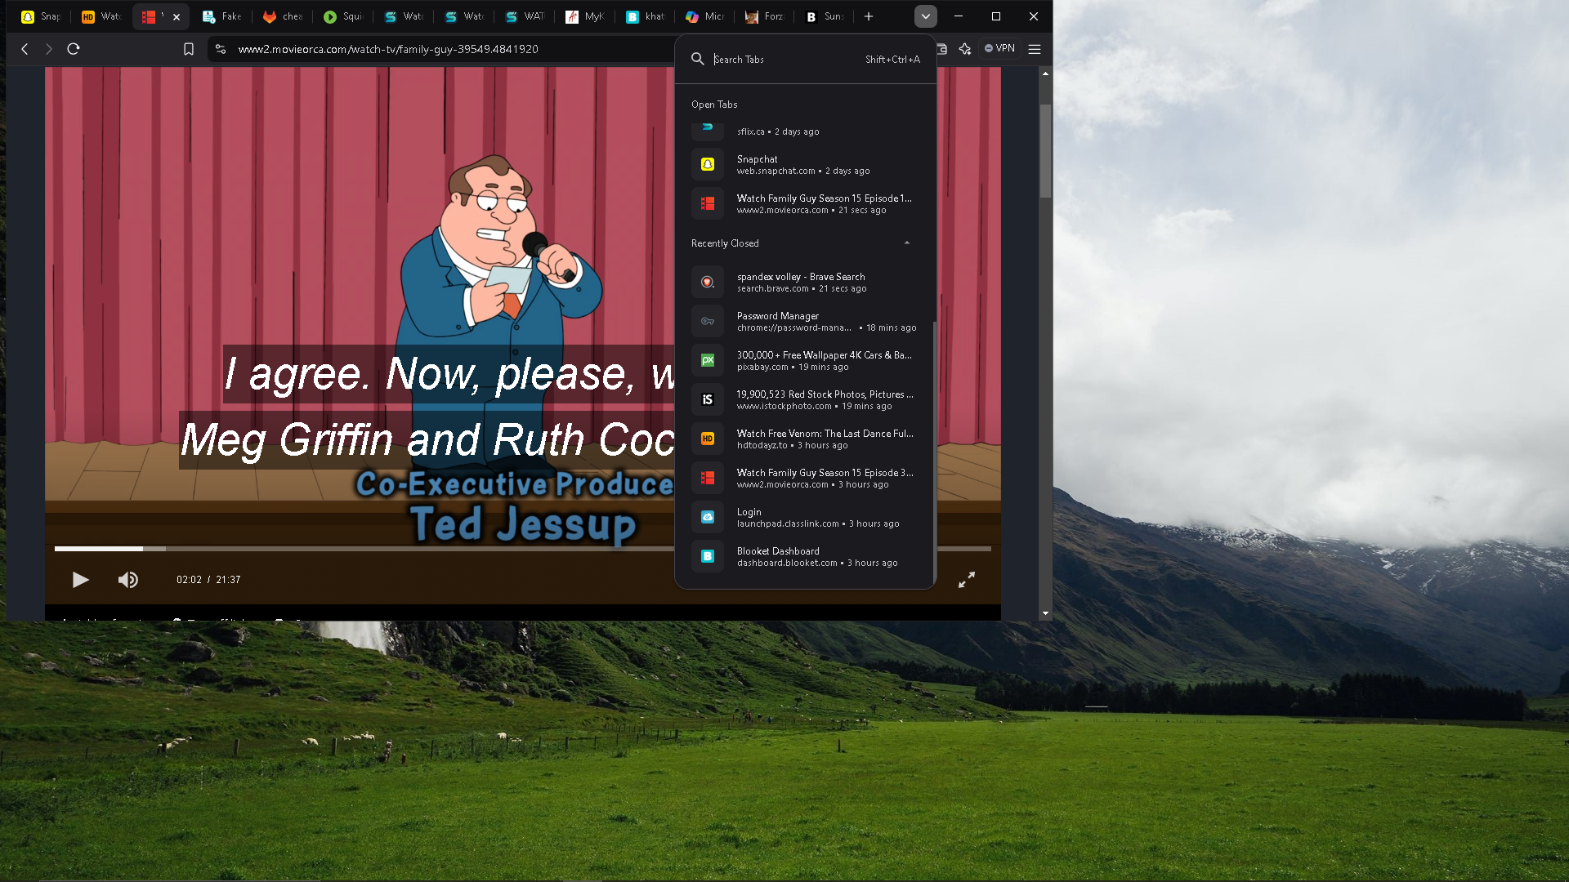The width and height of the screenshot is (1569, 882).
Task: Seek along the video progress bar
Action: pyautogui.click(x=523, y=549)
